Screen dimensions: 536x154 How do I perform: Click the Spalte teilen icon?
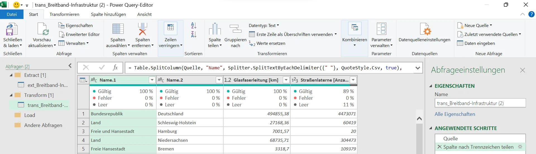pyautogui.click(x=215, y=29)
